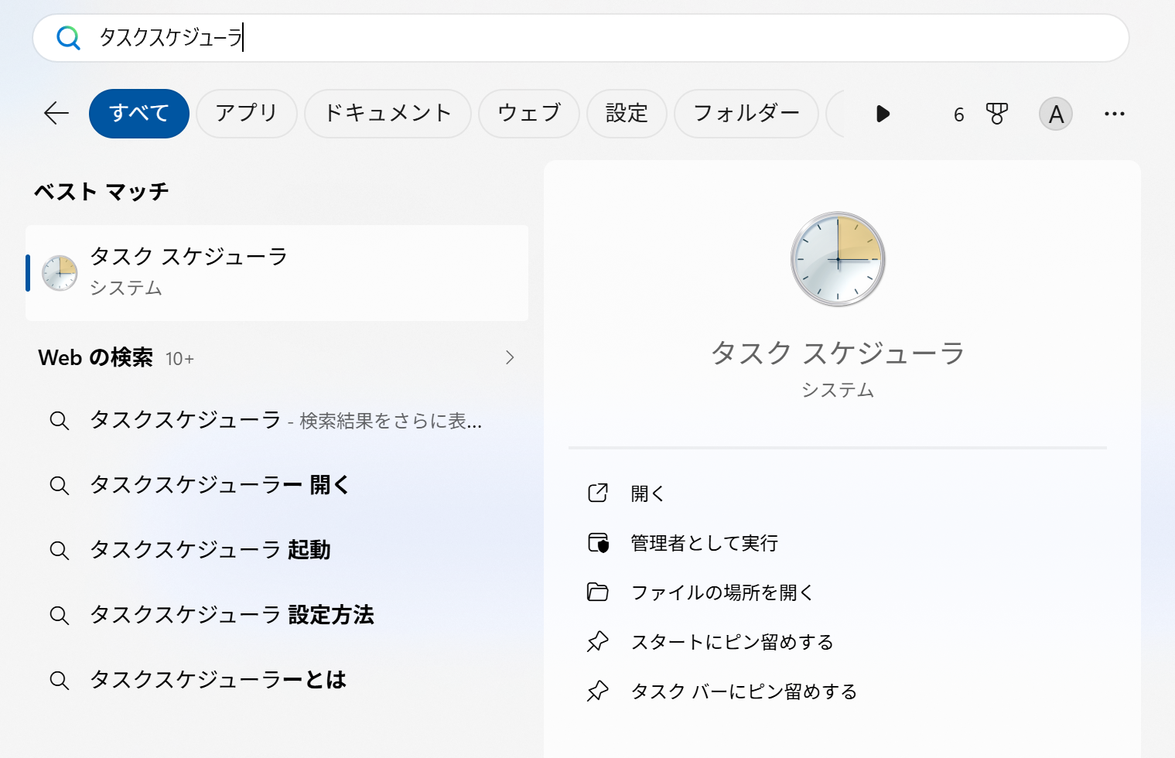Open the account avatar labeled A
The image size is (1175, 758).
pyautogui.click(x=1056, y=114)
